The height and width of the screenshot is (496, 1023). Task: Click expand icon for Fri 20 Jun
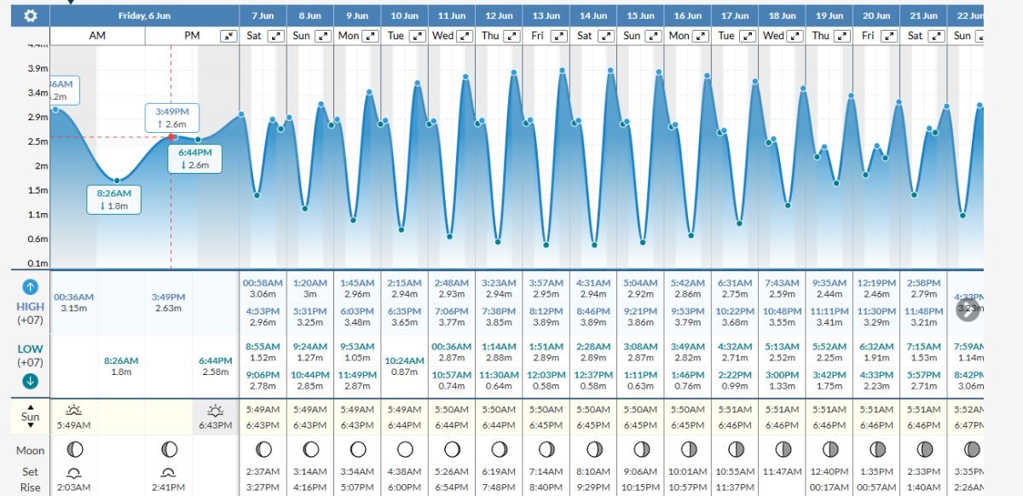(889, 36)
